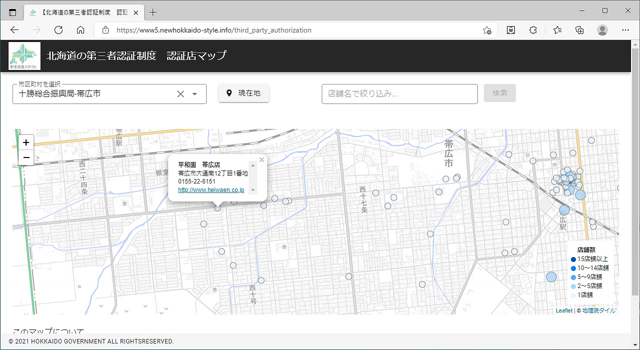Add this page to favorites
Image resolution: width=640 pixels, height=350 pixels.
click(486, 30)
